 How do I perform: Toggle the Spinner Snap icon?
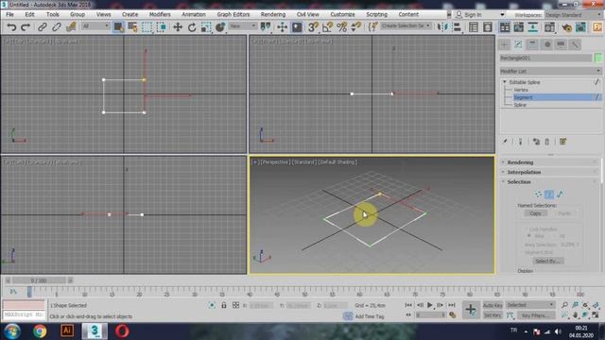(355, 27)
